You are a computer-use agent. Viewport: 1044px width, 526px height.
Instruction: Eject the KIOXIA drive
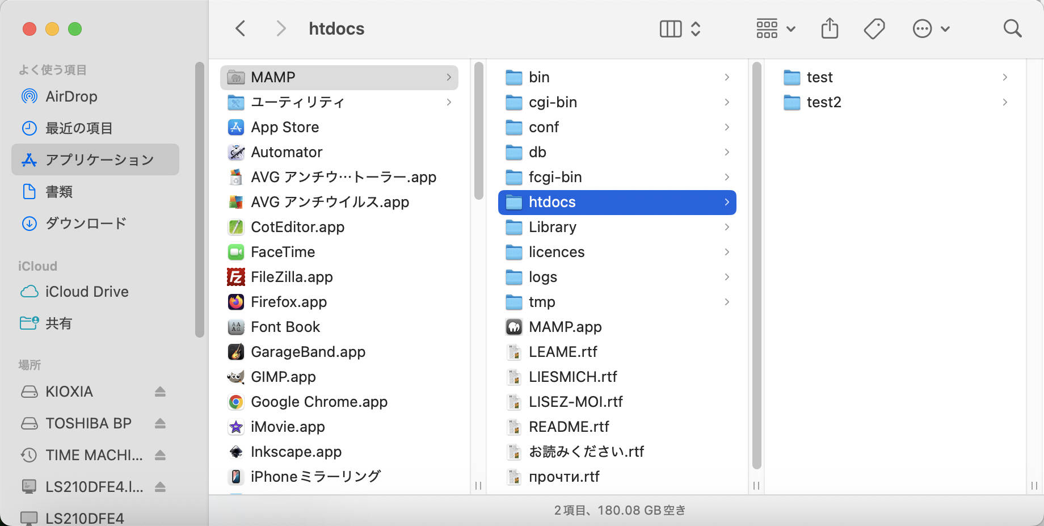click(159, 392)
